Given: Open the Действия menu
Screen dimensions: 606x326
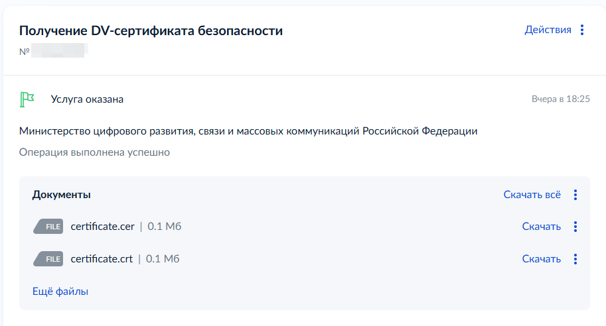Looking at the screenshot, I should click(x=548, y=30).
